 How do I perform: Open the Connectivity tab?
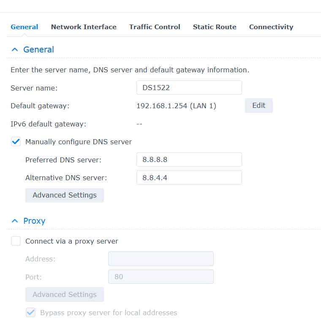click(271, 27)
